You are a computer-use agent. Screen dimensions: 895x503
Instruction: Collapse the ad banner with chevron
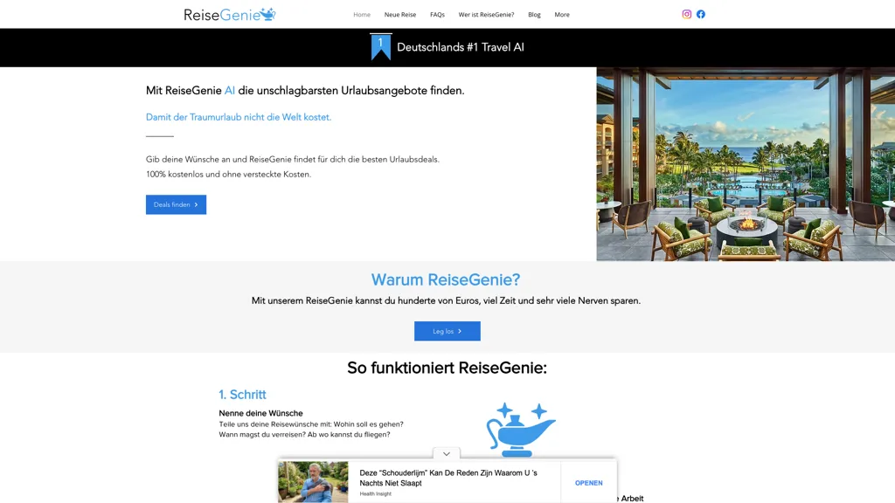click(x=447, y=454)
